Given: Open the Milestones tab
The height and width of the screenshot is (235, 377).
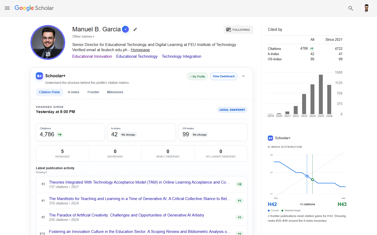Looking at the screenshot, I should (115, 92).
